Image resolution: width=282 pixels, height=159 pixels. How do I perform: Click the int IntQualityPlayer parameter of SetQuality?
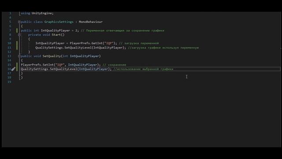81,56
